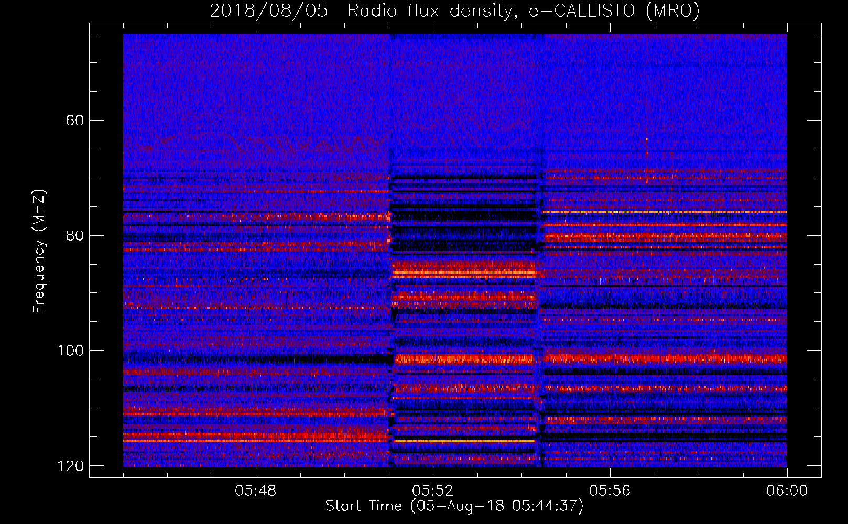Click the 05:52 time tick label
The width and height of the screenshot is (848, 524).
coord(433,491)
